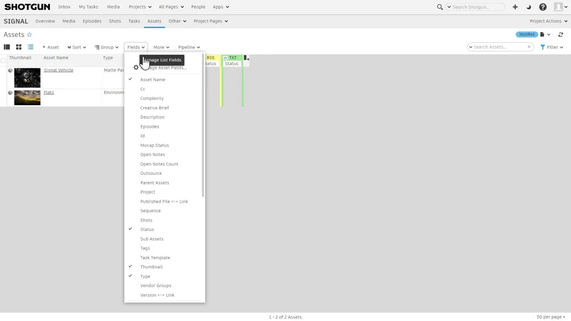Click gear icon beside Manage Asset Fields

click(x=136, y=68)
